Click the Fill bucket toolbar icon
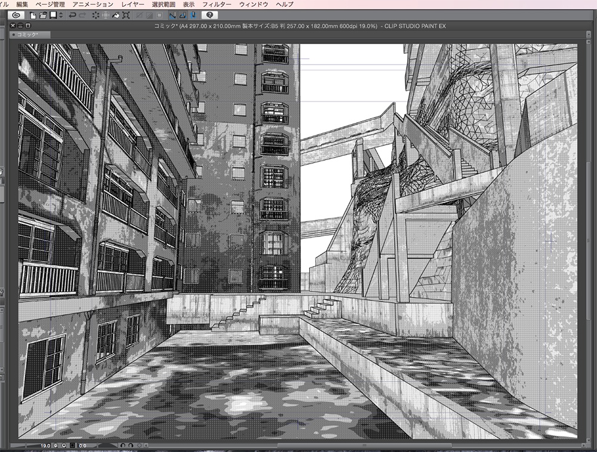Screen dimensions: 597x452 coord(116,16)
